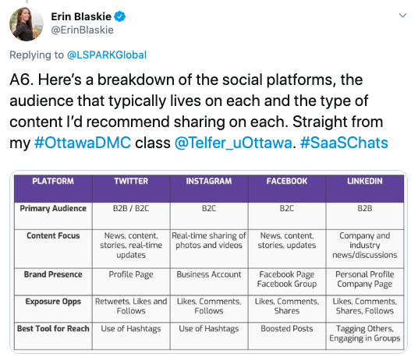The image size is (418, 364).
Task: Open the @Telfer_uOttawa mention
Action: point(233,143)
